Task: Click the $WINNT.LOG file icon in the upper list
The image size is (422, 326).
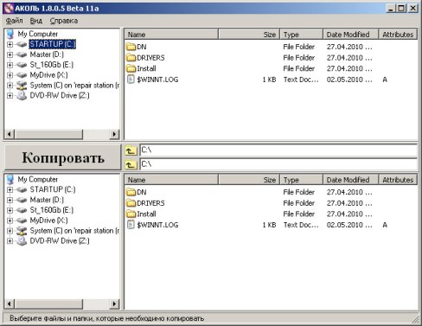Action: (x=131, y=80)
